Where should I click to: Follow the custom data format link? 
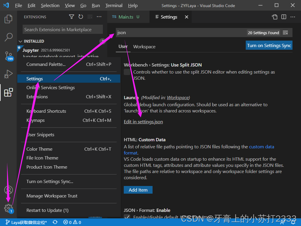tap(261, 147)
